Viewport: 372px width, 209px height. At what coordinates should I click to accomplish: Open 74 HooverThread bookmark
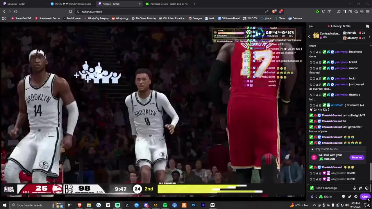click(x=229, y=18)
